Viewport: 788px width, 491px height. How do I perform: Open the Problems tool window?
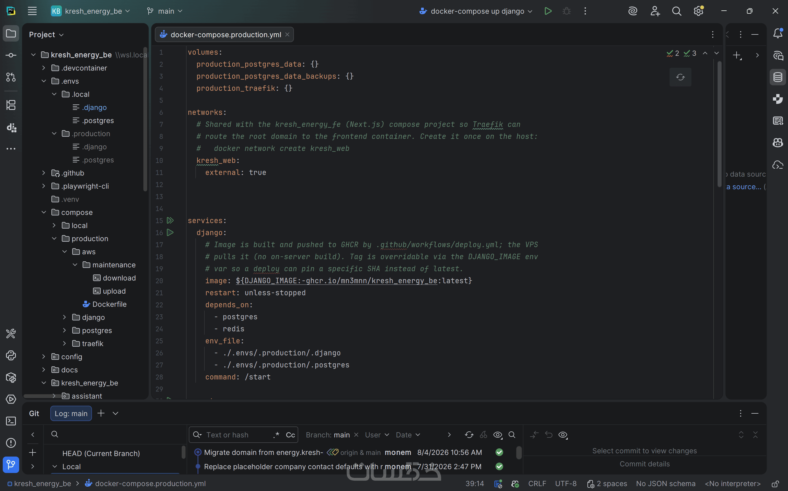(11, 443)
